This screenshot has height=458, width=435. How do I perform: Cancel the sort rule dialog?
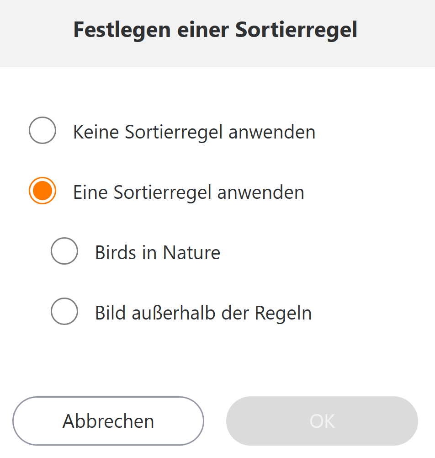pos(108,421)
